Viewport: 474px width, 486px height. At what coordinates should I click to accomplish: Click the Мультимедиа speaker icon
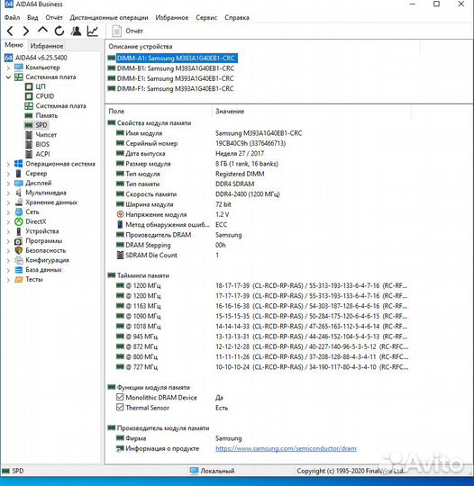pyautogui.click(x=19, y=193)
